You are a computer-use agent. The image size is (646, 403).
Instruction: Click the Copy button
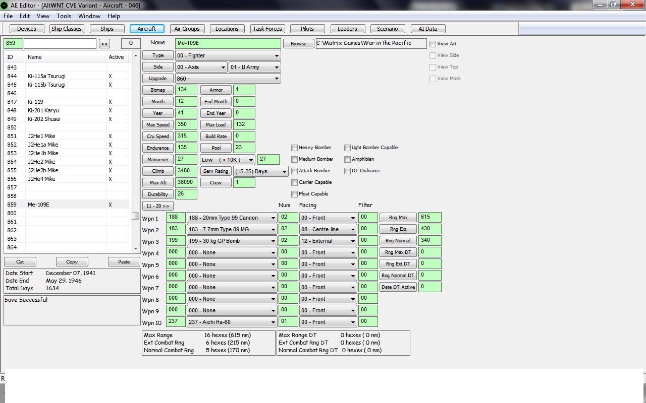(x=72, y=262)
